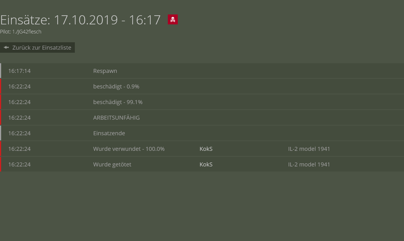Select the beschädigt - 99.1% row

click(202, 102)
